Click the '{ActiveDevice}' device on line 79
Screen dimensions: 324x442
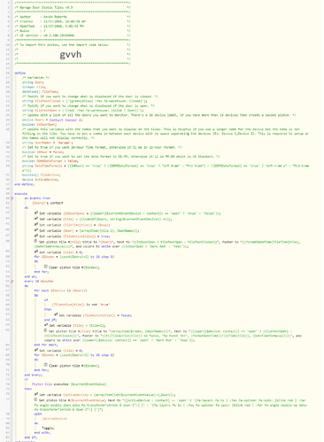tap(55, 419)
